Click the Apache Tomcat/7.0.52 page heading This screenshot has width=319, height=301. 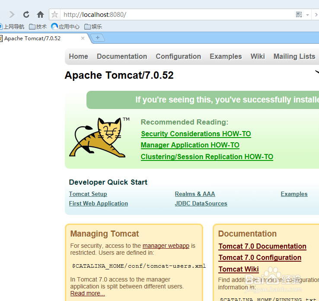tap(119, 75)
